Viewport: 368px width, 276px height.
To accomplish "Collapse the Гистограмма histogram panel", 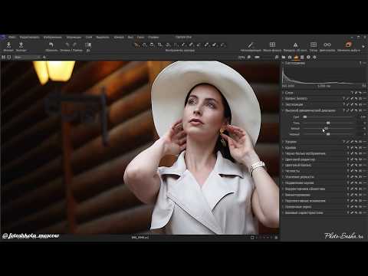I will click(x=283, y=63).
